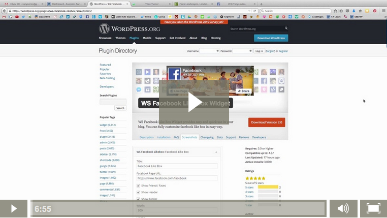Open the Vimeo bookmark icon
The image size is (387, 218).
tap(100, 17)
